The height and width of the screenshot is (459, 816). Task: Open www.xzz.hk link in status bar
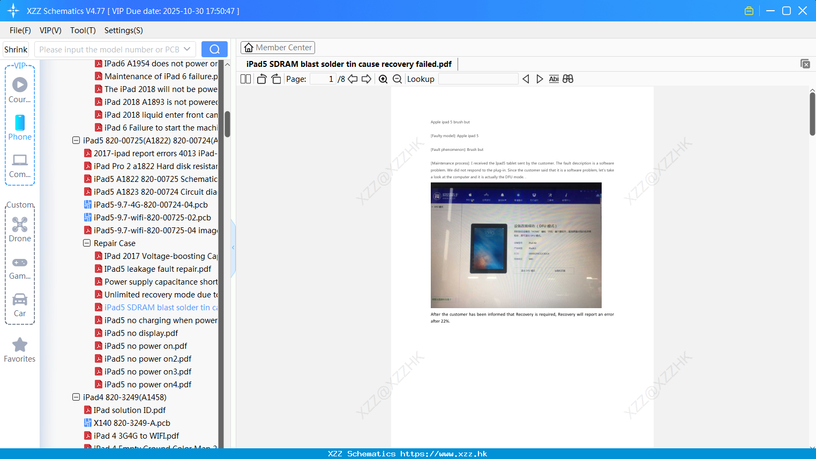click(x=443, y=454)
